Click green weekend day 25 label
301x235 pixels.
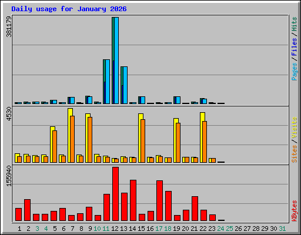point(229,229)
